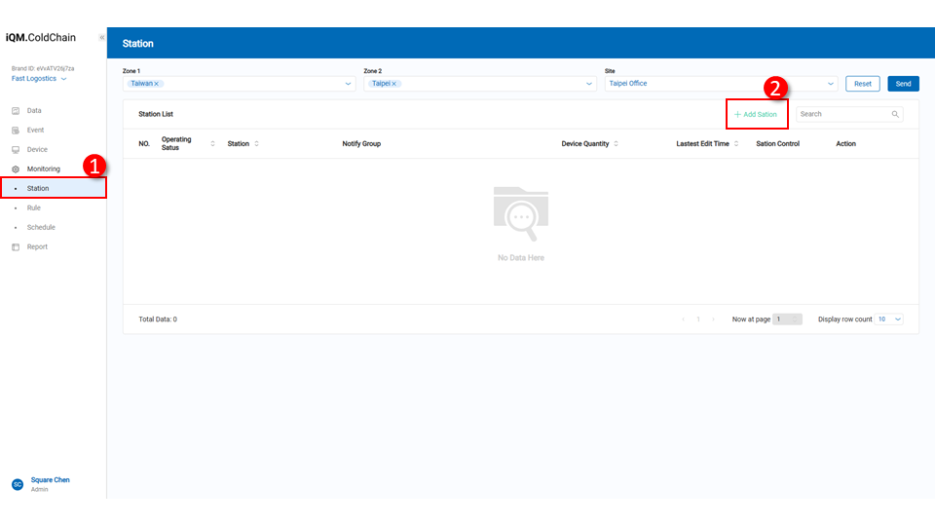Click the search magnifier icon
This screenshot has width=935, height=526.
pyautogui.click(x=895, y=114)
